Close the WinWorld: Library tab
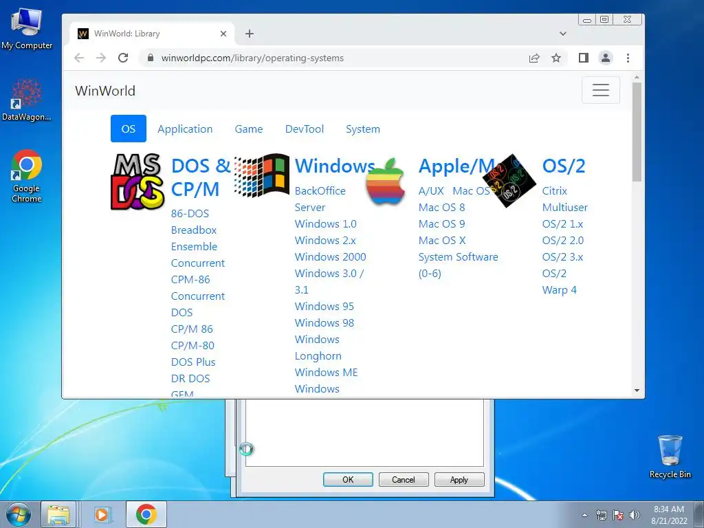 (223, 34)
